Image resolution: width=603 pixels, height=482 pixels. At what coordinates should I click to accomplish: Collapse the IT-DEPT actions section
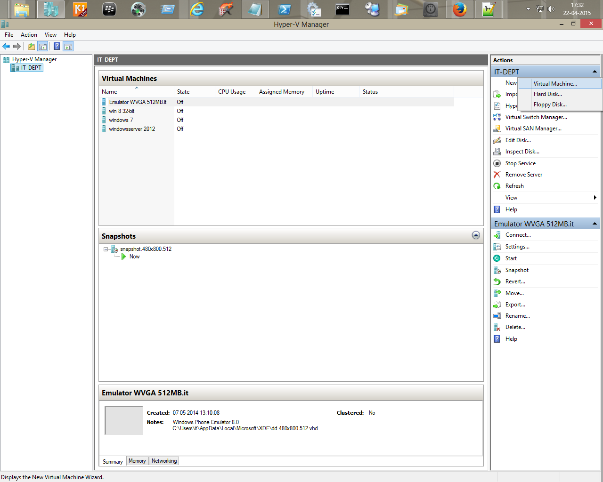595,72
